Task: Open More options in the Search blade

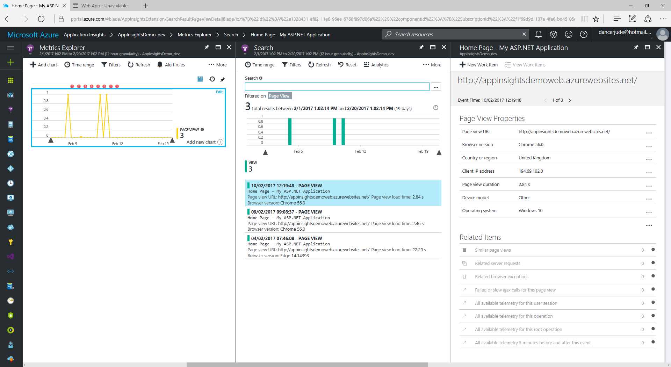Action: tap(432, 65)
